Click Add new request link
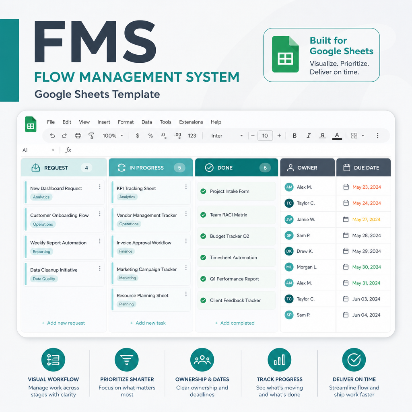Image resolution: width=412 pixels, height=412 pixels. (63, 323)
